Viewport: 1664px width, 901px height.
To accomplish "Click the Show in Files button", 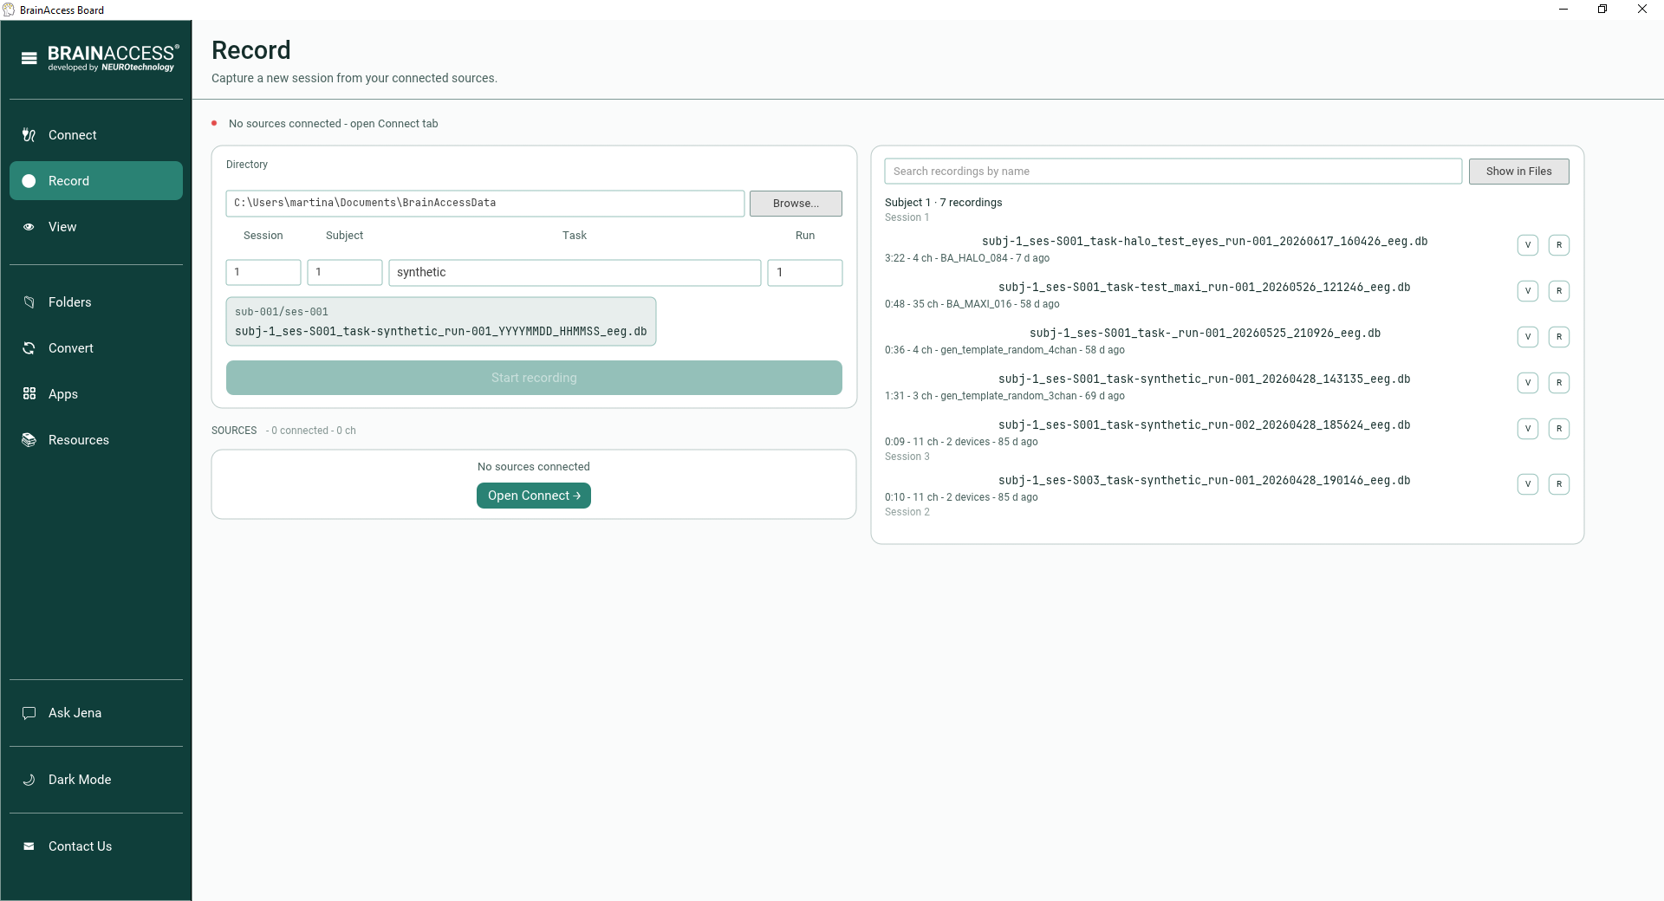I will pos(1518,172).
